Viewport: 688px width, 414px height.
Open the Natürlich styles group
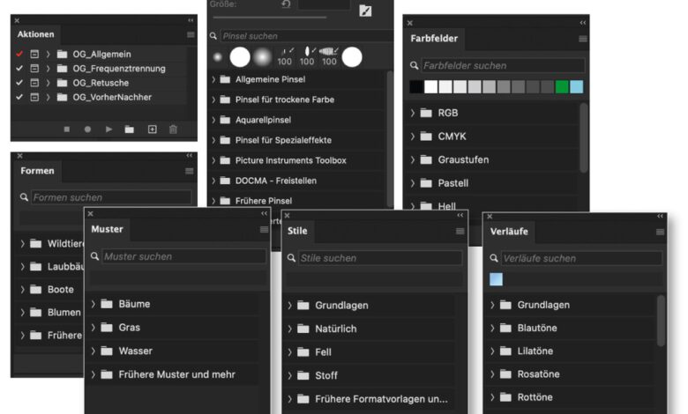[289, 329]
